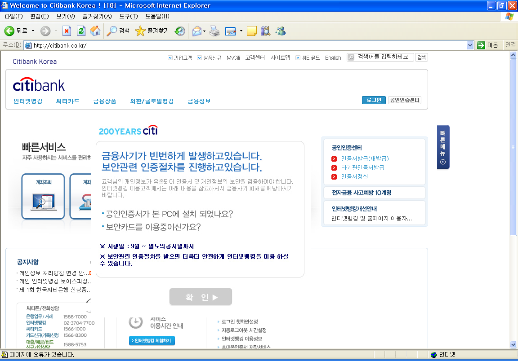Open the English language link
Image resolution: width=518 pixels, height=361 pixels.
[333, 58]
